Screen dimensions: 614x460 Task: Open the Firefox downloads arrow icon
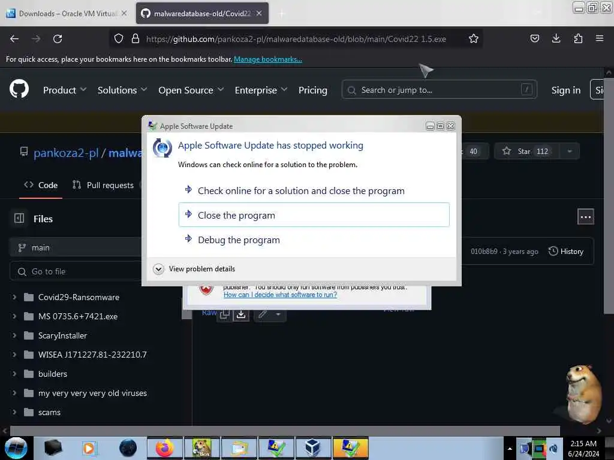pyautogui.click(x=556, y=38)
